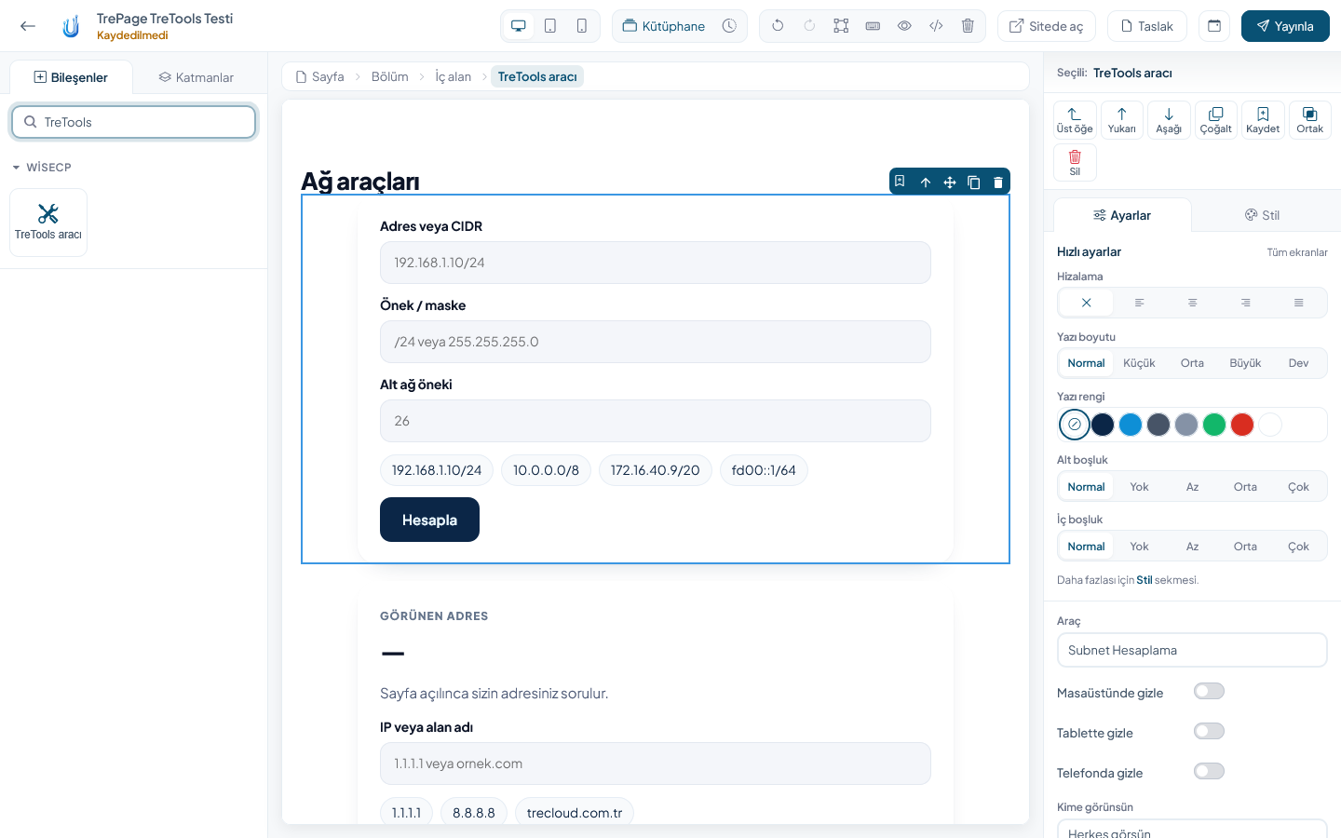Set Yazı boyutu to Büyük
This screenshot has height=838, width=1341.
pos(1245,363)
